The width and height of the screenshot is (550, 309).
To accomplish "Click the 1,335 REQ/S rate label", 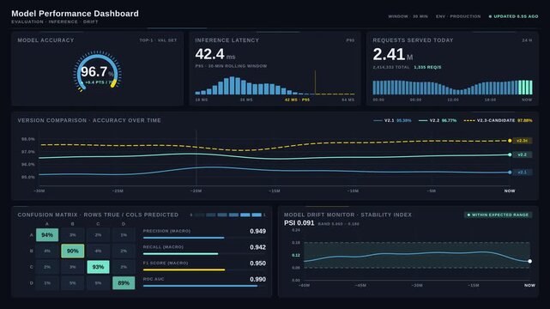I will [x=427, y=67].
